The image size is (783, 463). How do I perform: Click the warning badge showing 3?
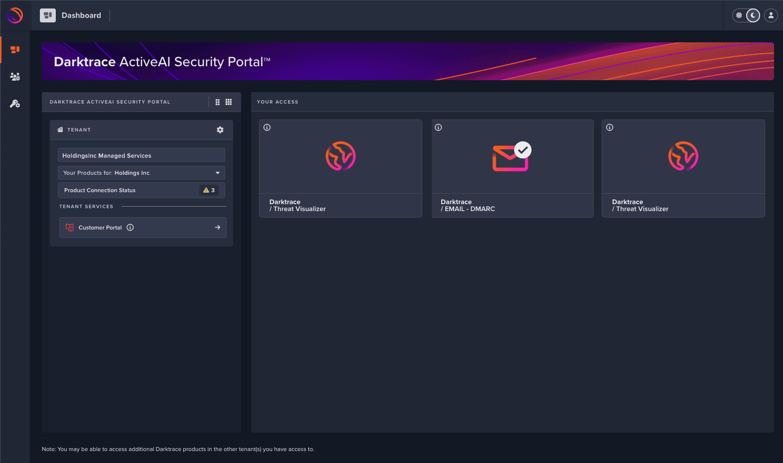tap(209, 190)
